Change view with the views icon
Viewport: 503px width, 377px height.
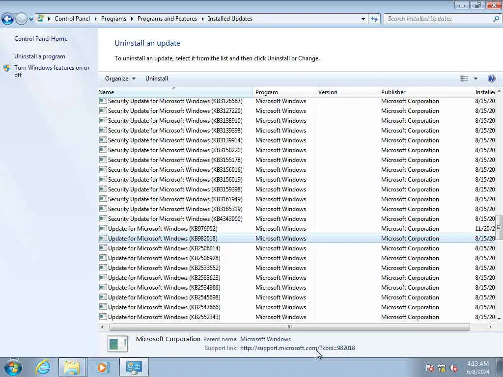click(464, 79)
